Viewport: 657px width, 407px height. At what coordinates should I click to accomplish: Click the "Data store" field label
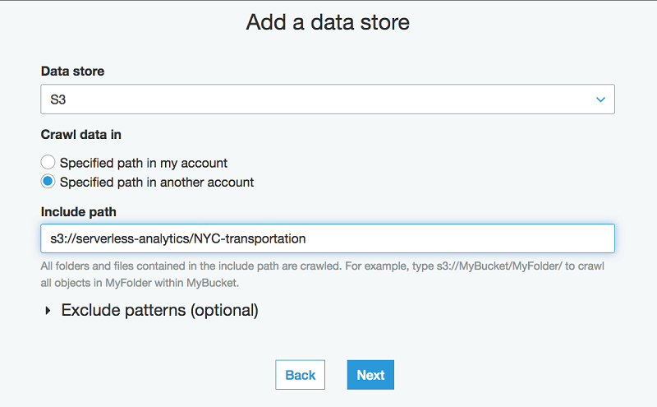pos(72,72)
